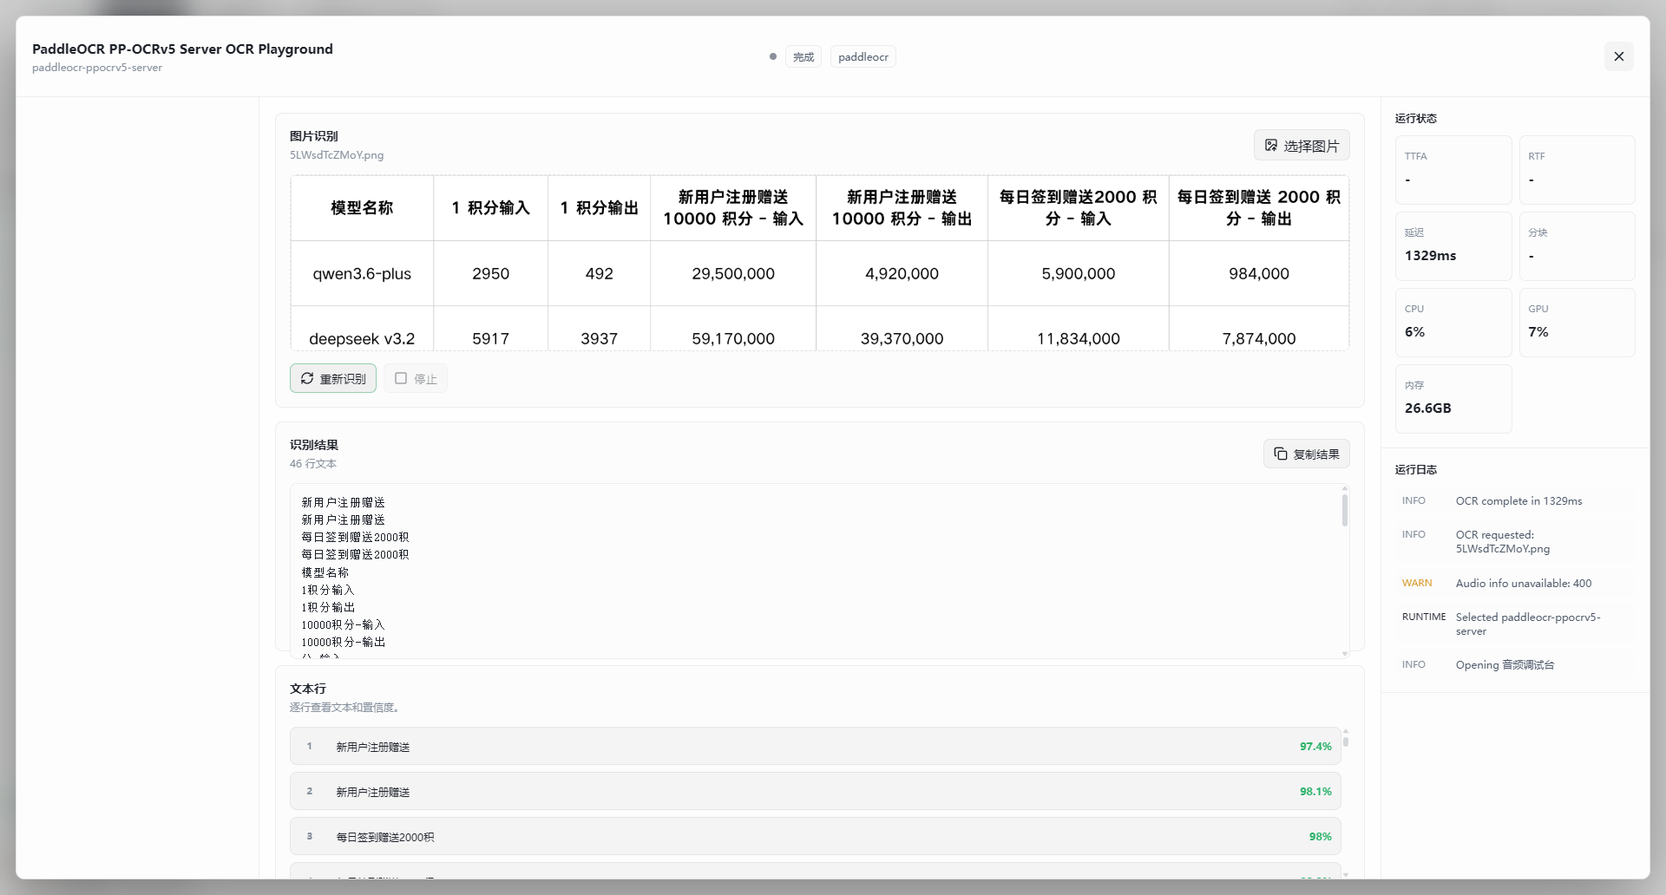Click the 1积分输入 line in the result text
Viewport: 1666px width, 895px height.
(x=328, y=590)
